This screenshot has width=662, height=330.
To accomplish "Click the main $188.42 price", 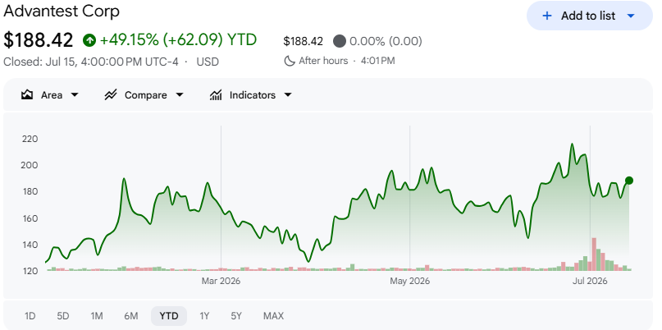I will coord(39,40).
